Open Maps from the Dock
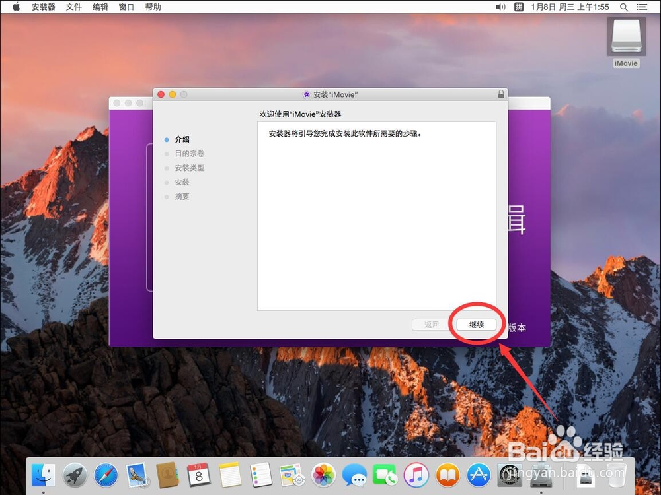Viewport: 661px width, 495px height. point(292,475)
